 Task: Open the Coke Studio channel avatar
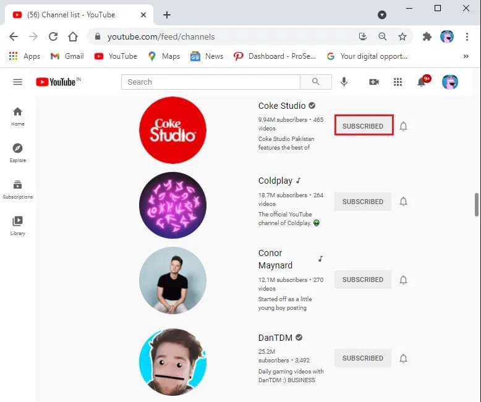(172, 130)
